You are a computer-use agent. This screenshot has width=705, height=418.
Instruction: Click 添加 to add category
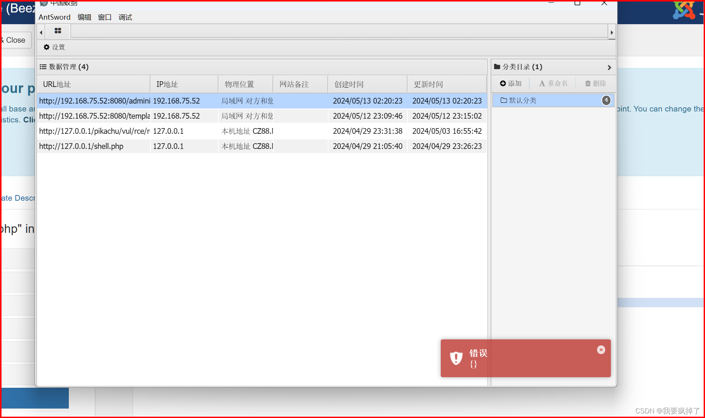pos(511,84)
